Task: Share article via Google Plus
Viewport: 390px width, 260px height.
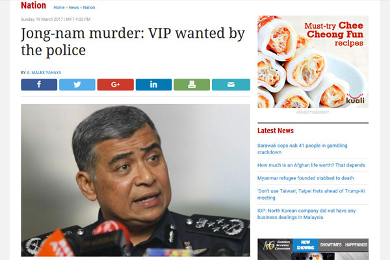Action: 116,84
